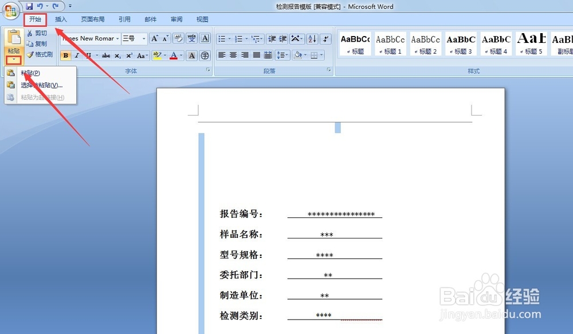Customize the quick access toolbar dropdown
The height and width of the screenshot is (334, 573).
70,6
